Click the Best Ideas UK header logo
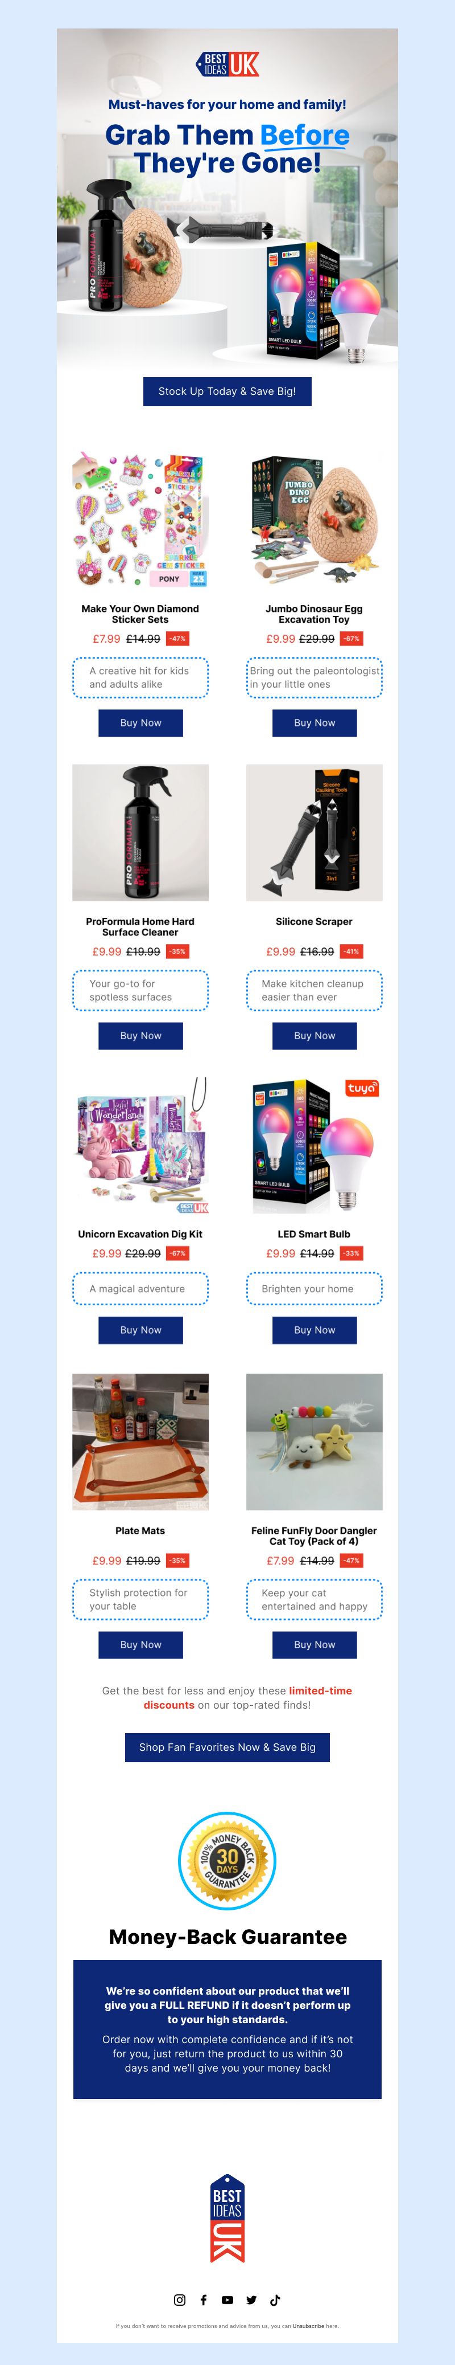Viewport: 455px width, 2365px height. pyautogui.click(x=227, y=64)
